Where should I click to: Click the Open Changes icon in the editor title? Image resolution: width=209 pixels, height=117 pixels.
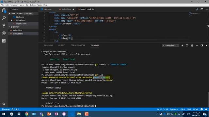point(197,9)
